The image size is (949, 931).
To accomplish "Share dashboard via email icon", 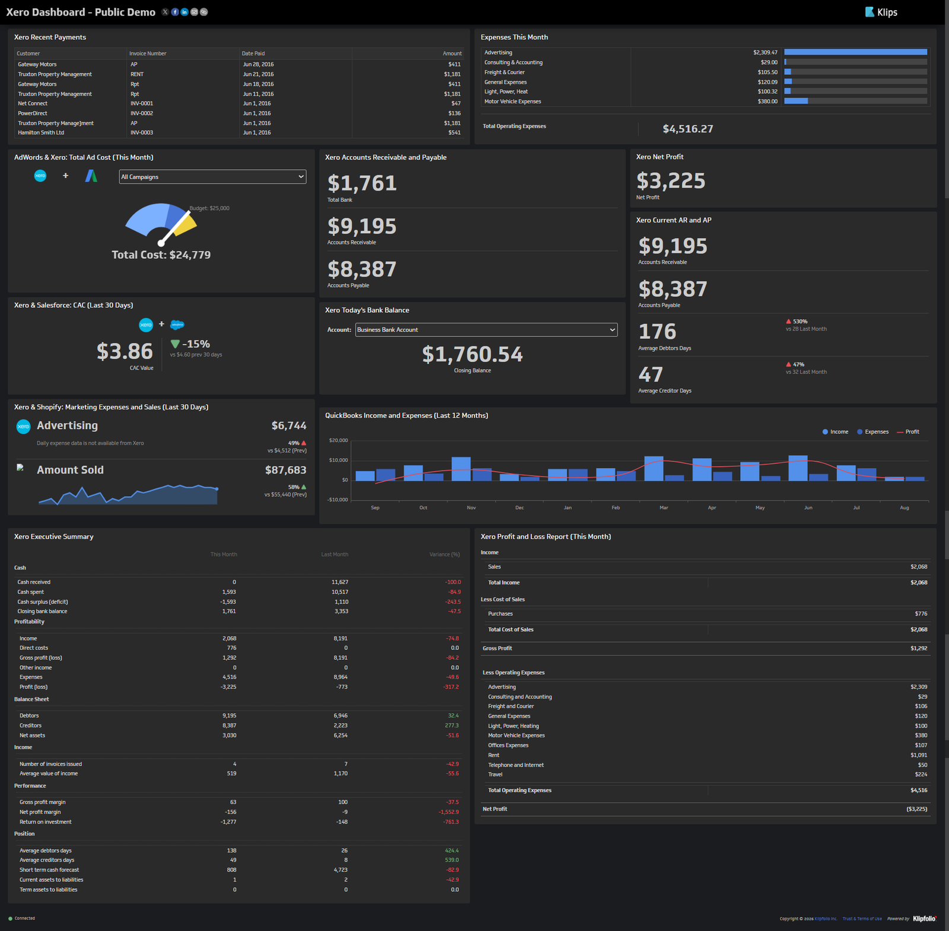I will tap(194, 12).
